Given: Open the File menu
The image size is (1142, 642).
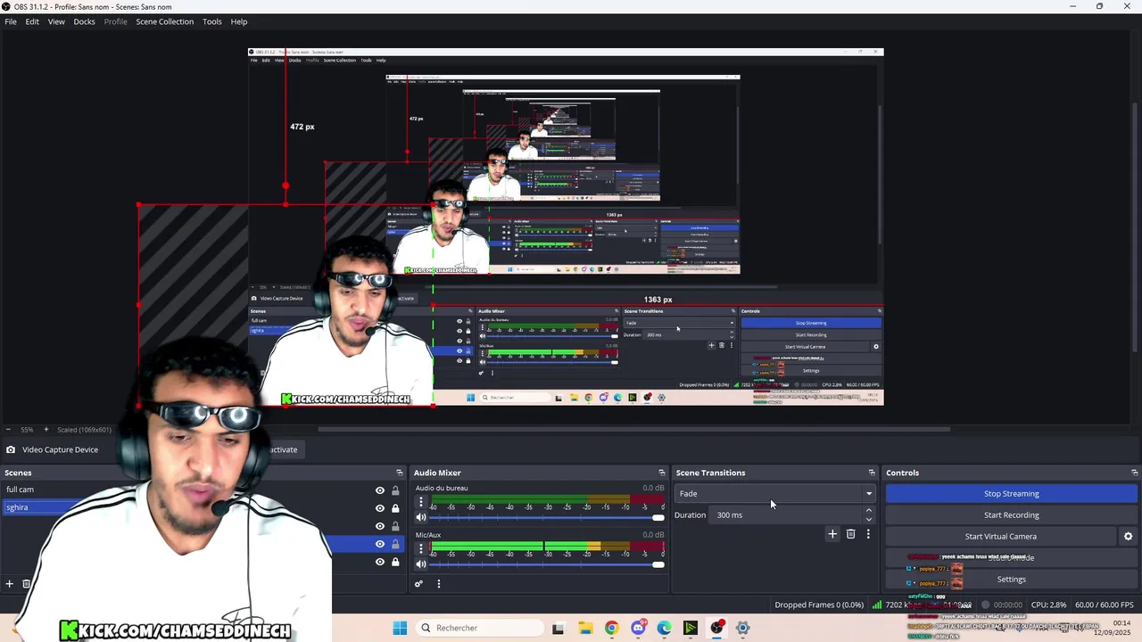Looking at the screenshot, I should tap(11, 21).
